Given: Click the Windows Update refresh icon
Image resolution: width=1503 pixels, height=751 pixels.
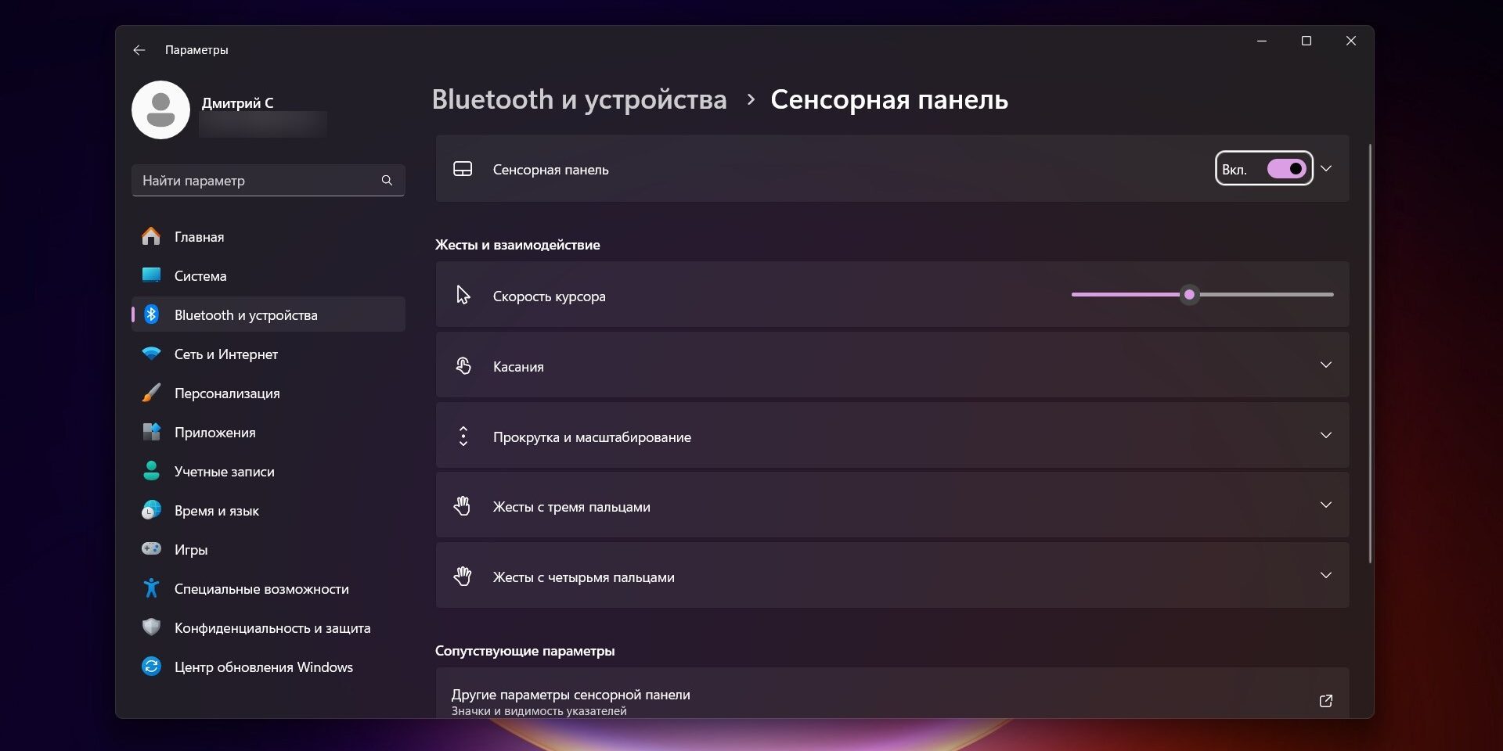Looking at the screenshot, I should tap(151, 667).
